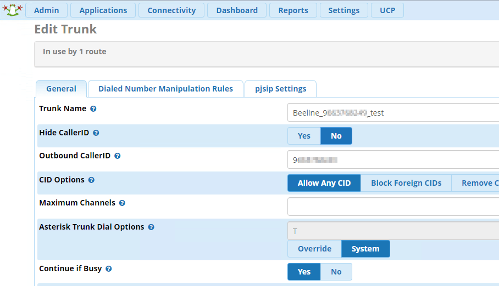Open the Admin dropdown menu

(x=46, y=10)
